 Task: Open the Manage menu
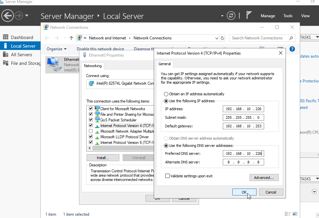[268, 16]
